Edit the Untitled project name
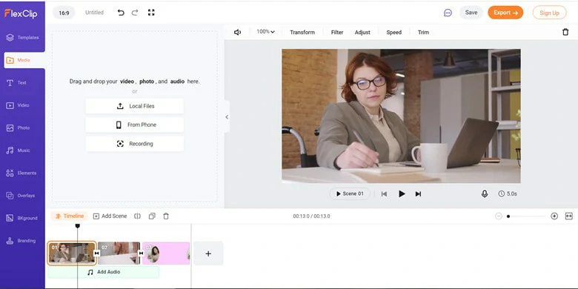This screenshot has height=289, width=578. click(x=94, y=13)
